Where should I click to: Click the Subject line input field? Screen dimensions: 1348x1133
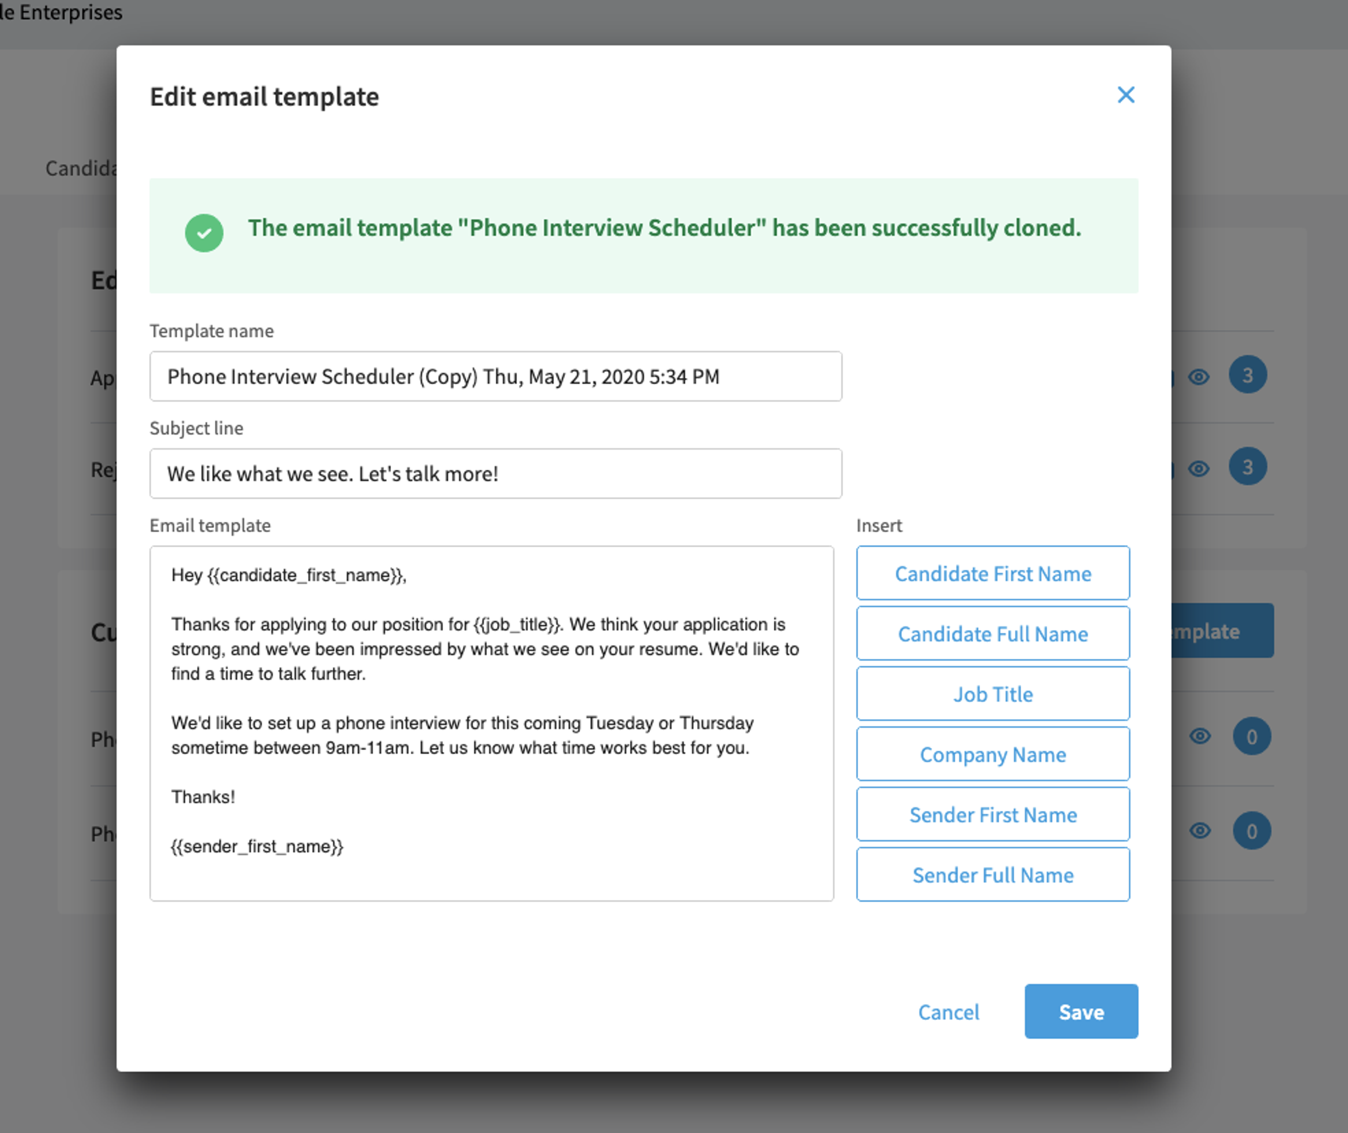tap(496, 474)
